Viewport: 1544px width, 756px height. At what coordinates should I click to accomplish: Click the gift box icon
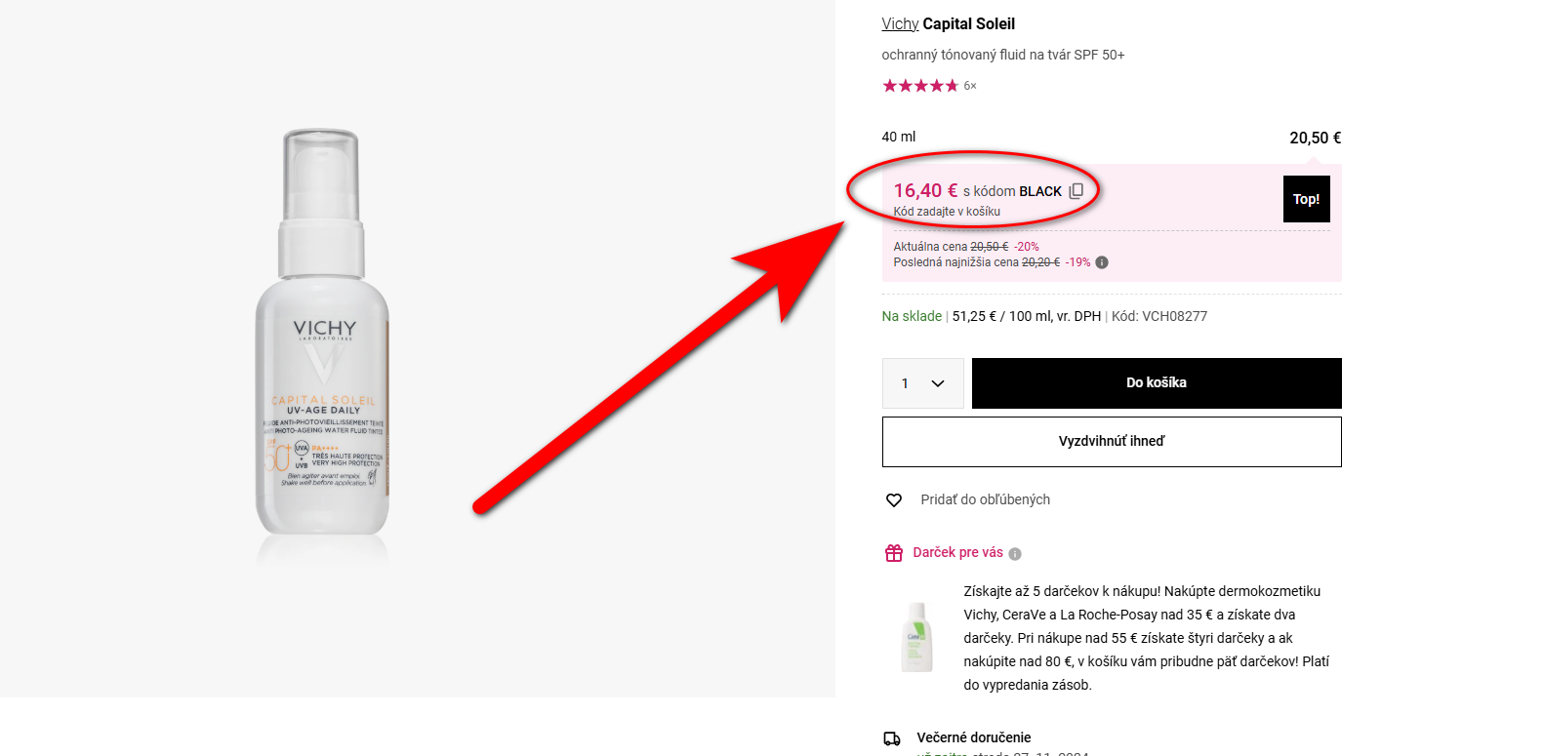click(x=894, y=553)
